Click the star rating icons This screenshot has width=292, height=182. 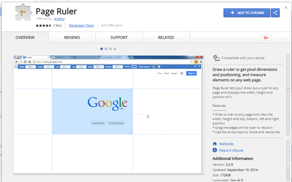tap(44, 26)
